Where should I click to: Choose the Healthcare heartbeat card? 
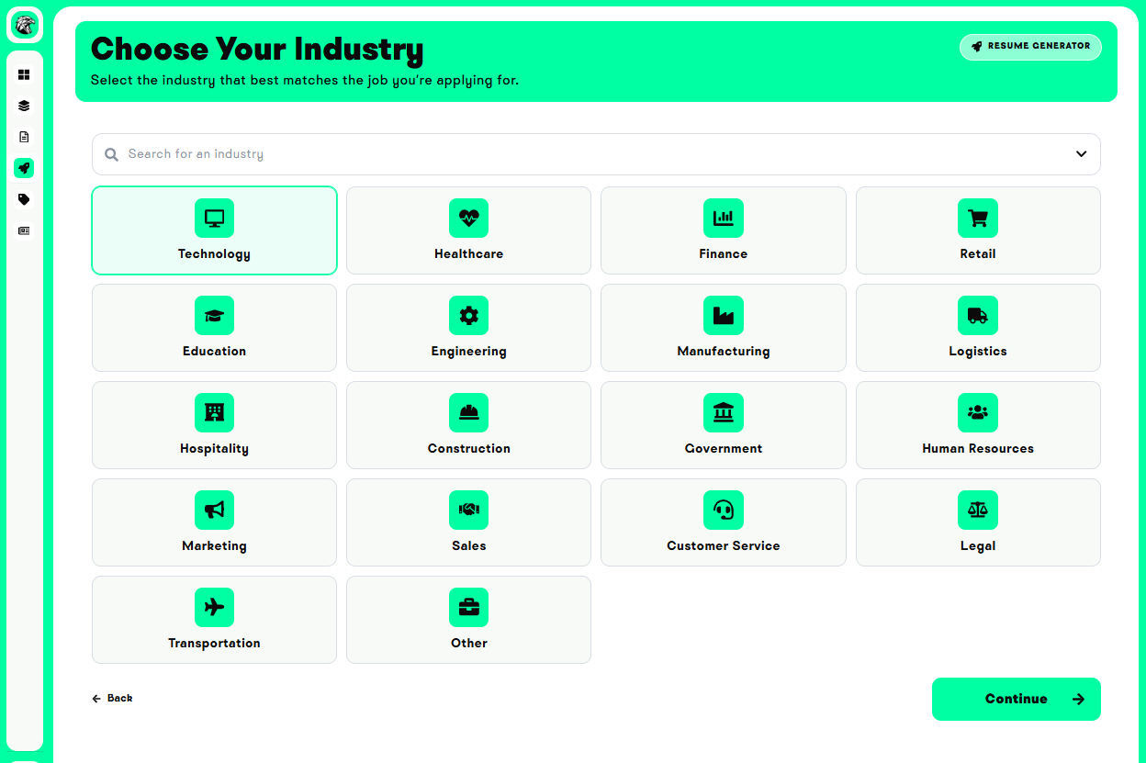click(x=468, y=230)
